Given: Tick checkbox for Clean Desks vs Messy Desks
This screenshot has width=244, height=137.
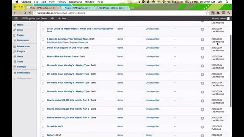Looking at the screenshot, I should [x=43, y=29].
